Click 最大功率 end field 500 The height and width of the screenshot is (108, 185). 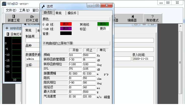tap(89, 92)
